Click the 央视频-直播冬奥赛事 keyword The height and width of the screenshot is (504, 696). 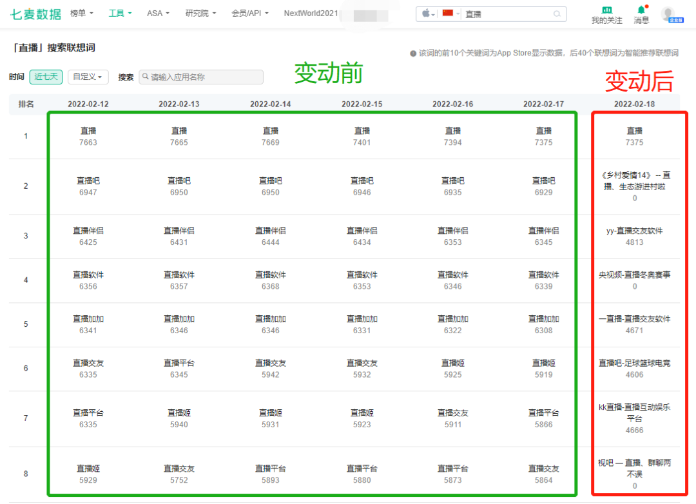[x=634, y=275]
